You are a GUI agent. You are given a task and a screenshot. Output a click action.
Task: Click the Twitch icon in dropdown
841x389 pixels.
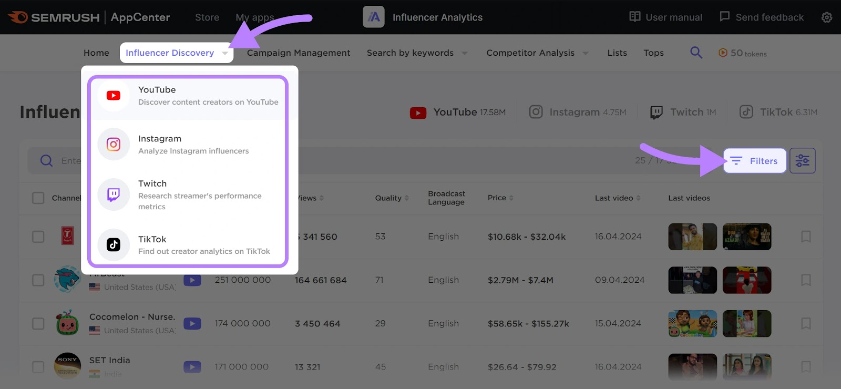coord(114,194)
